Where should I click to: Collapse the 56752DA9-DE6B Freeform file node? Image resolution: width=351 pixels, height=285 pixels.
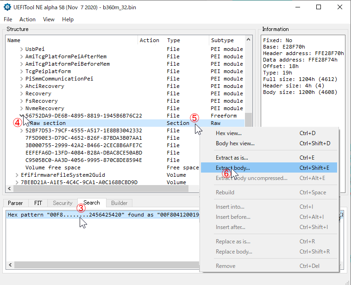tap(22, 116)
